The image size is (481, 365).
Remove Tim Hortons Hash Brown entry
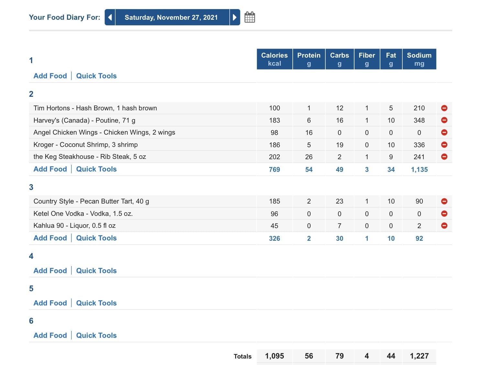coord(444,108)
